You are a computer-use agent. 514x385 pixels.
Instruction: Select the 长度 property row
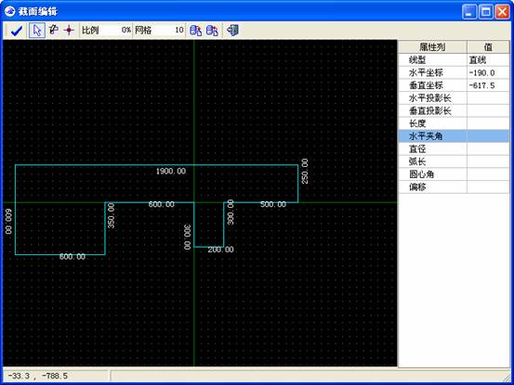[454, 123]
